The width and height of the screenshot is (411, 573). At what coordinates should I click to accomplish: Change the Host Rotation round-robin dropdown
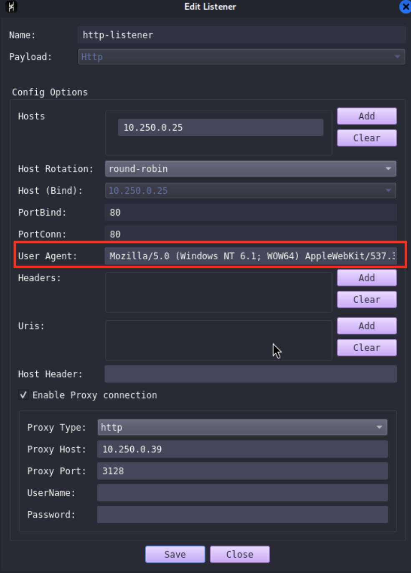click(250, 169)
